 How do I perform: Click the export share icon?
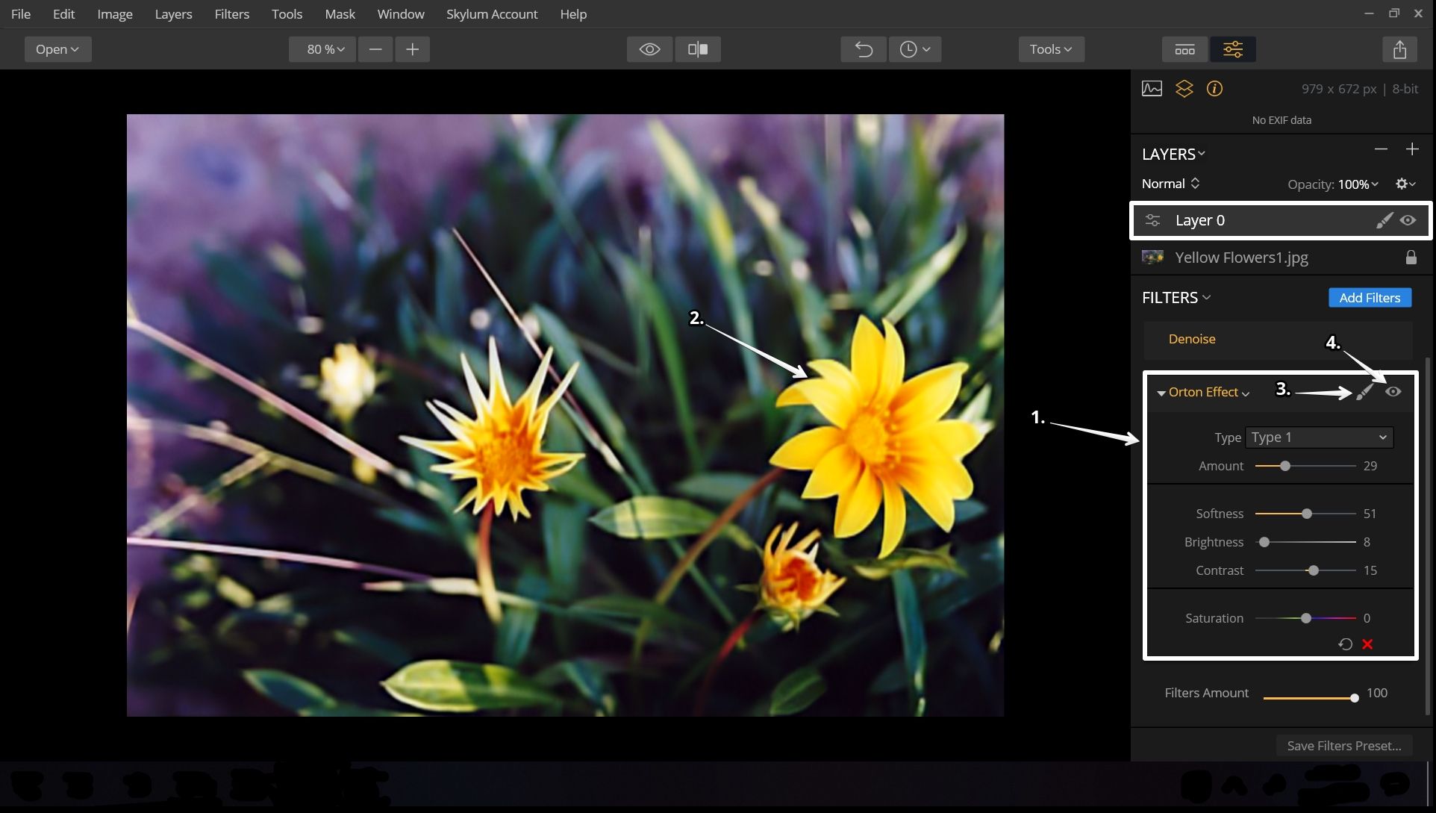pos(1399,49)
